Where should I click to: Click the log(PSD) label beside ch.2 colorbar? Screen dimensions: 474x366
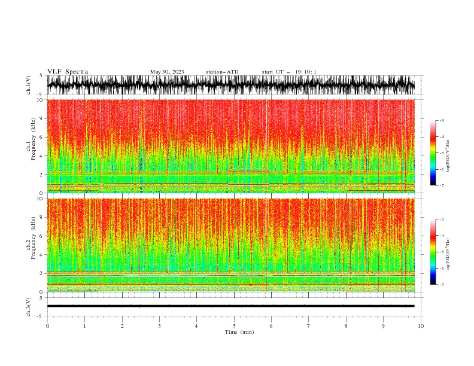(x=448, y=255)
